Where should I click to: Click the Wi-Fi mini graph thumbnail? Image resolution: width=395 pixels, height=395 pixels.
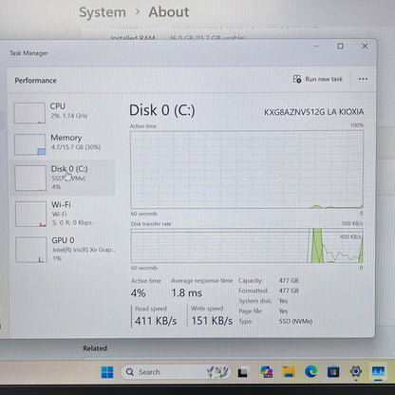pos(30,214)
